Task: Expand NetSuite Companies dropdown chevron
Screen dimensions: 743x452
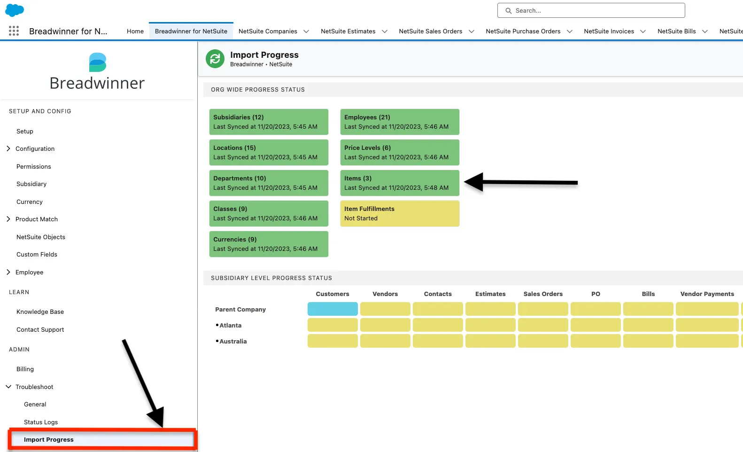Action: [306, 31]
